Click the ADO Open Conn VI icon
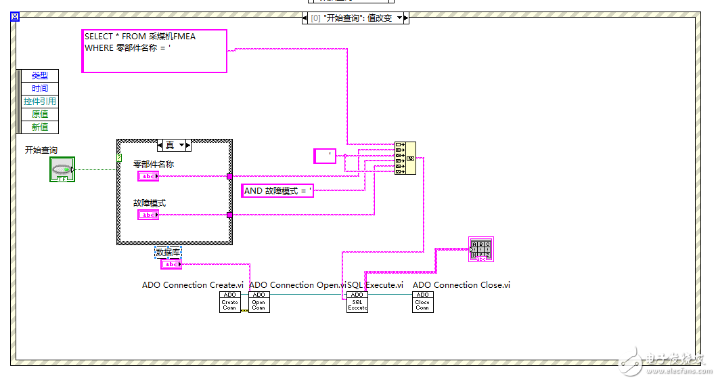Image resolution: width=718 pixels, height=382 pixels. pyautogui.click(x=259, y=302)
